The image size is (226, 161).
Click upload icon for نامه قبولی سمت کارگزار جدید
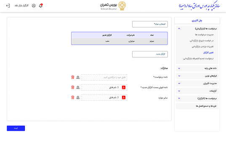(x=78, y=87)
